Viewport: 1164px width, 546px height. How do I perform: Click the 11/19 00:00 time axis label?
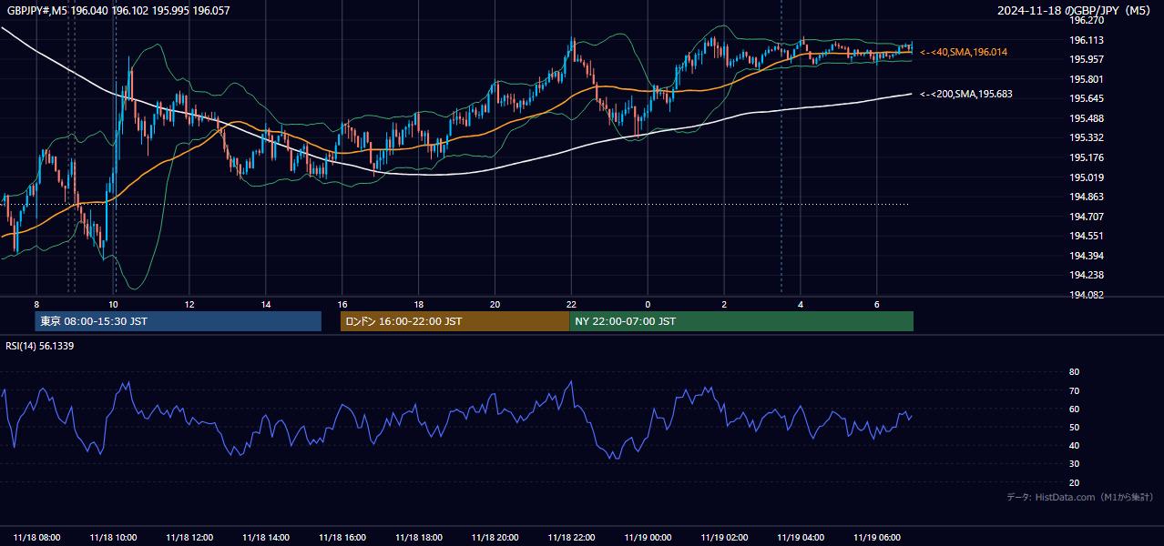[648, 537]
